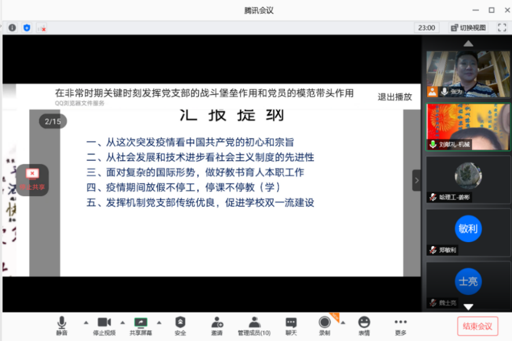The width and height of the screenshot is (512, 341).
Task: Open the 聊天 chat panel
Action: click(x=291, y=326)
